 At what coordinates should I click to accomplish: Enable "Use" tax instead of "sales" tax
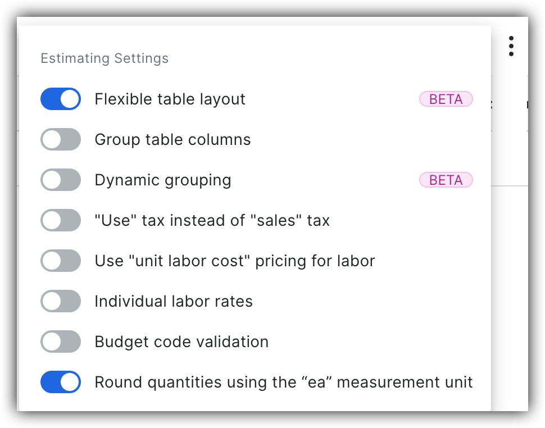60,220
